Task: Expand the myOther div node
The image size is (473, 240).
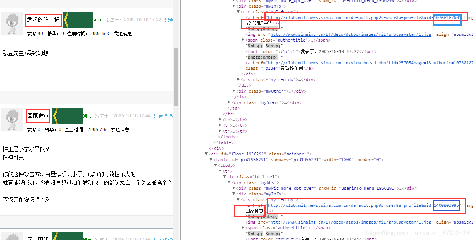Action: pos(234,91)
